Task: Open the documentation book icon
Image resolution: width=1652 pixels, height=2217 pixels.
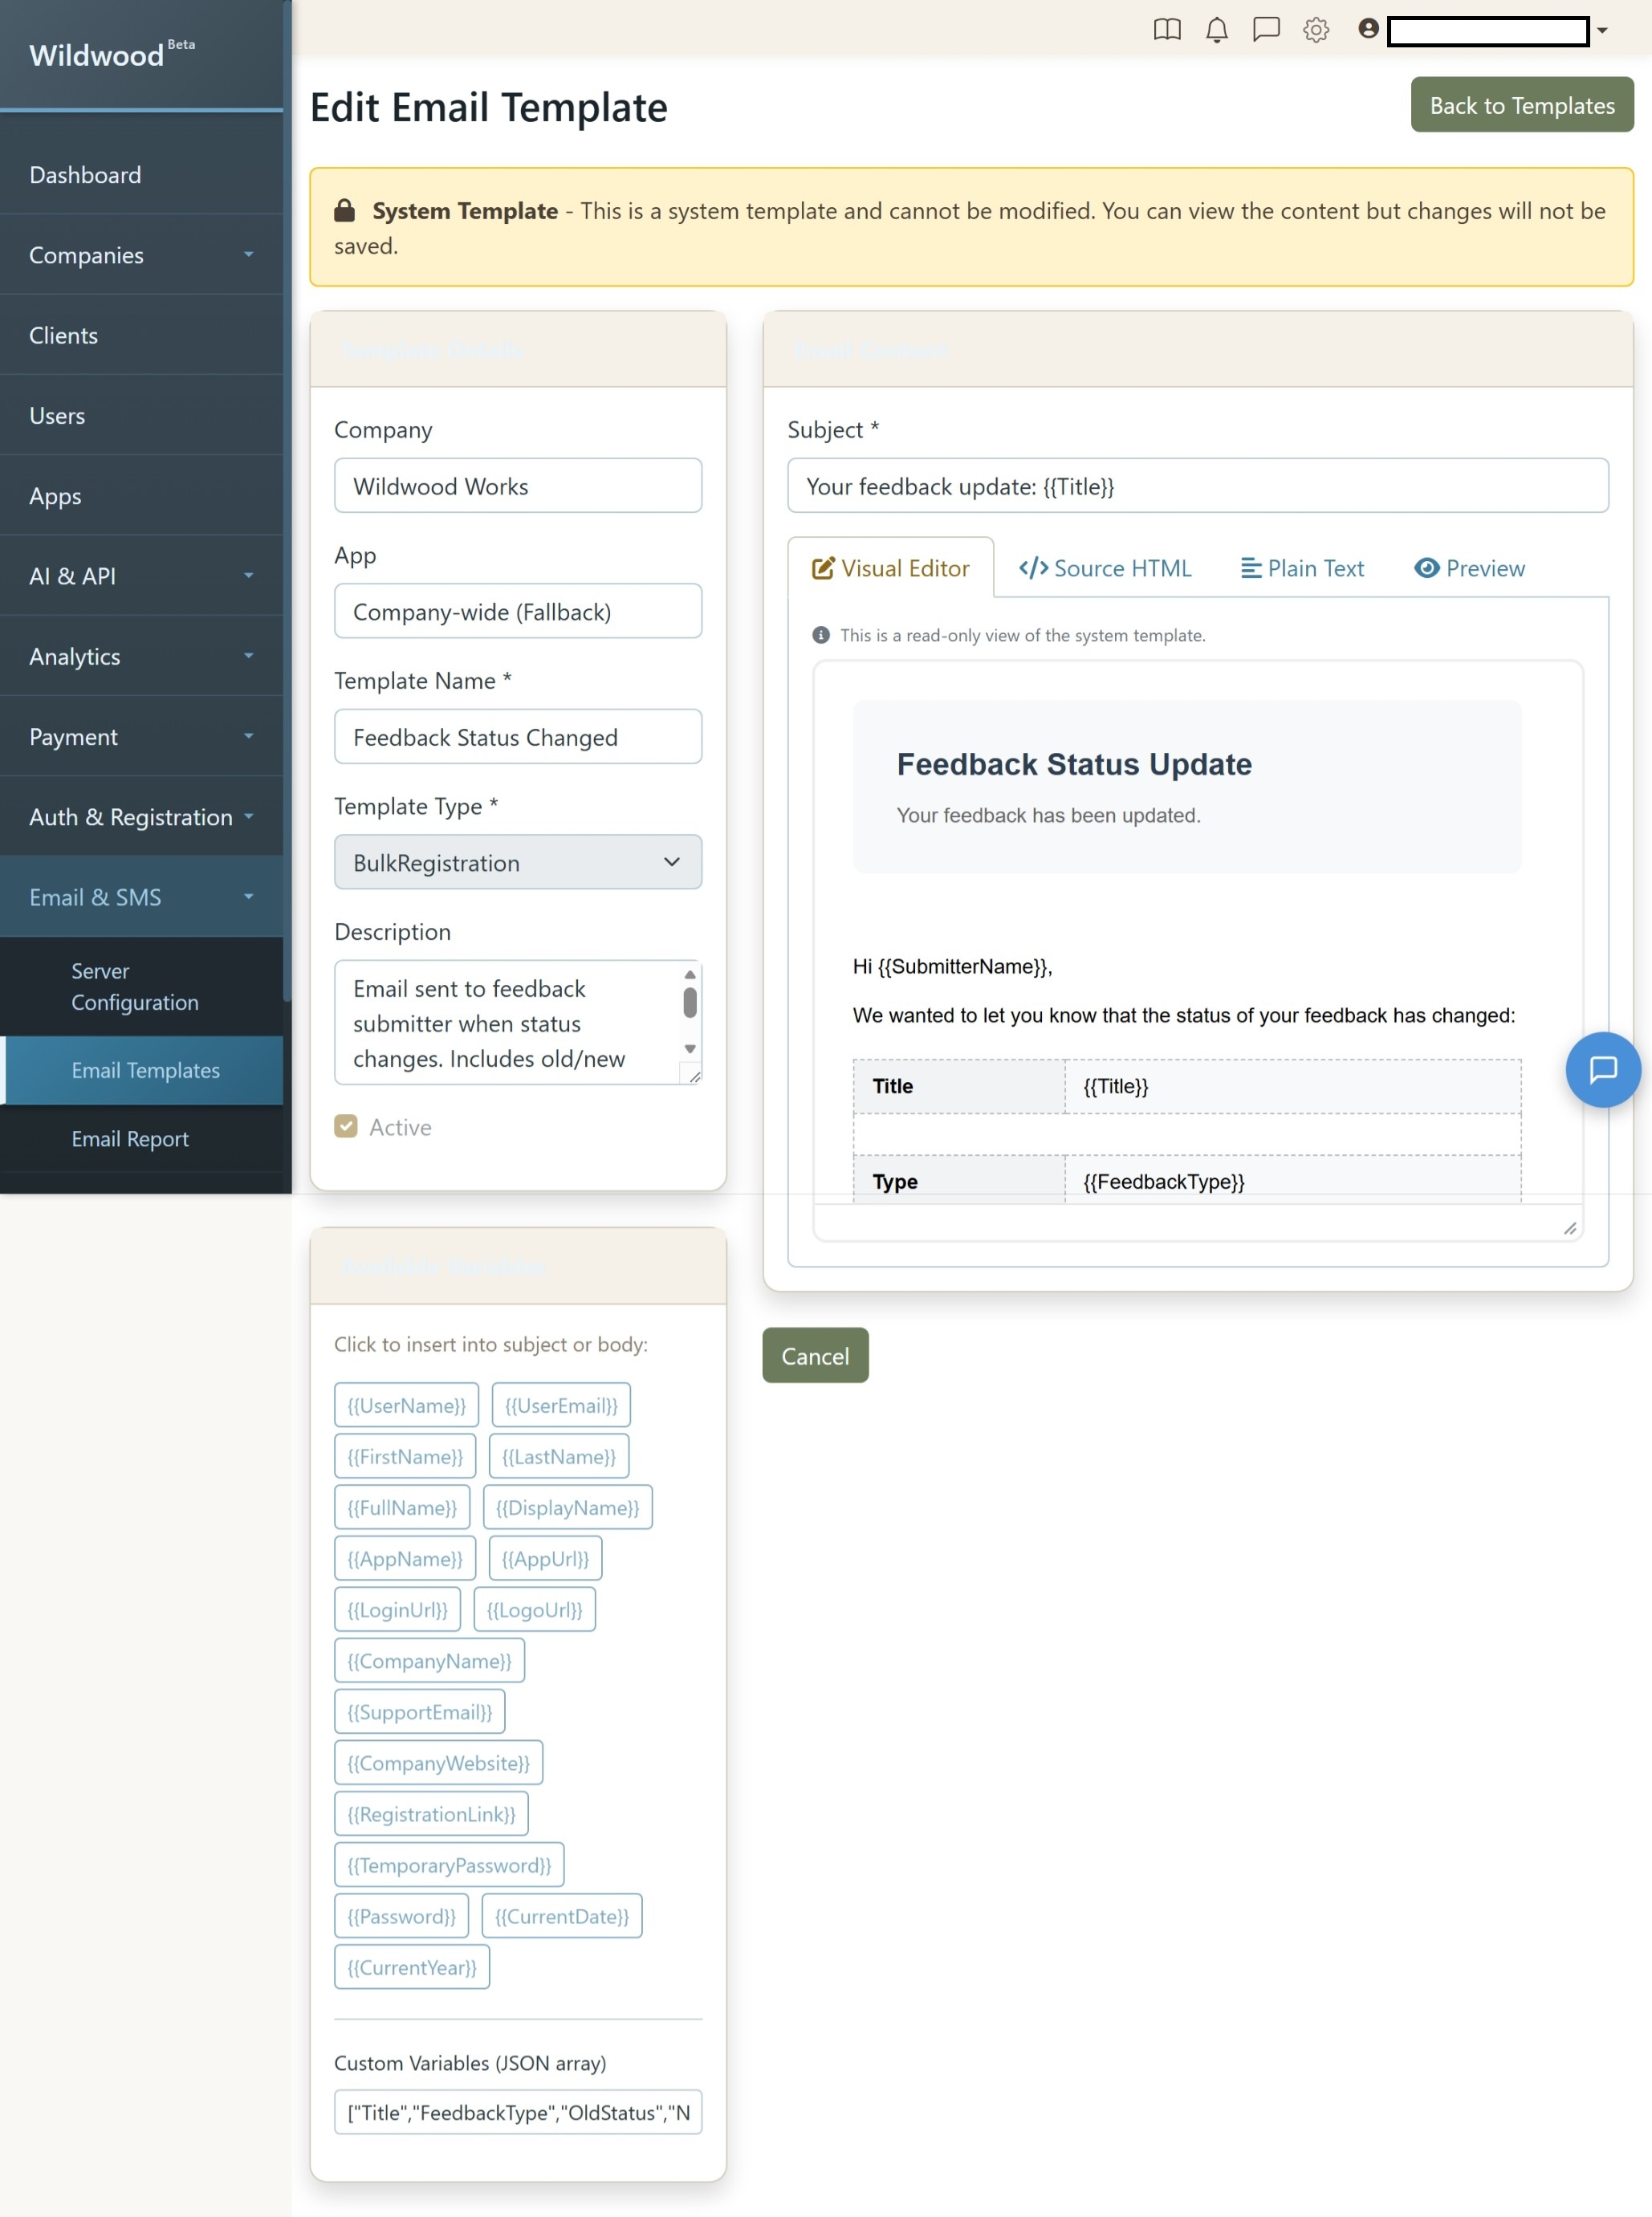Action: 1166,30
